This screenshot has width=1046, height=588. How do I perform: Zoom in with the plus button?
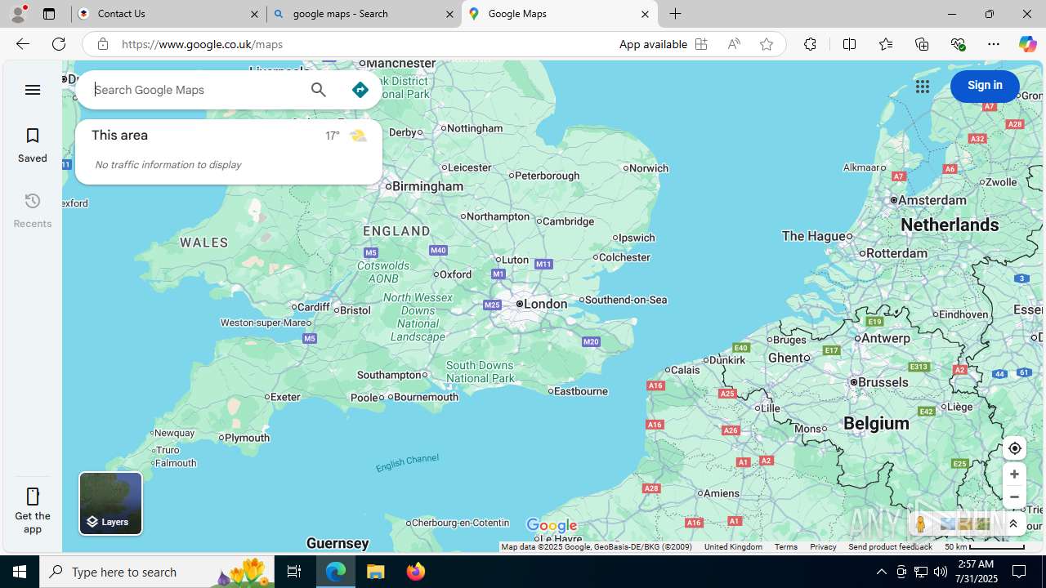pos(1014,474)
